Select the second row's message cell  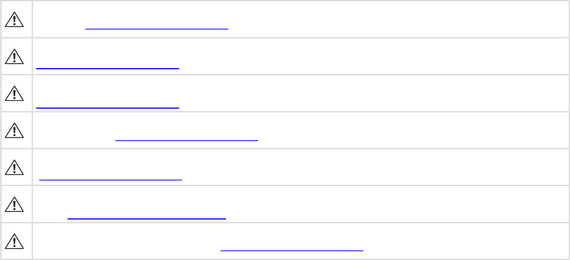pyautogui.click(x=369, y=52)
